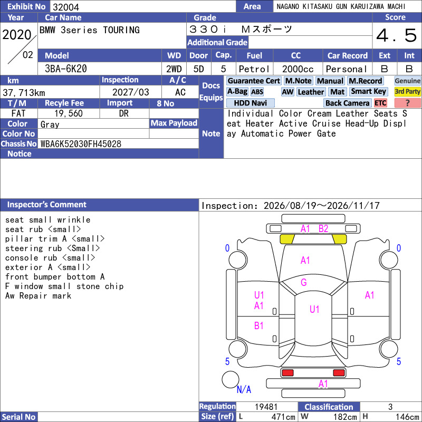Click the mileage value 37,713km
The width and height of the screenshot is (422, 422).
tap(24, 93)
